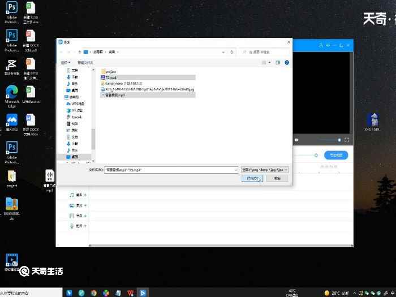Click the file name input field
396x297 pixels.
[170, 169]
